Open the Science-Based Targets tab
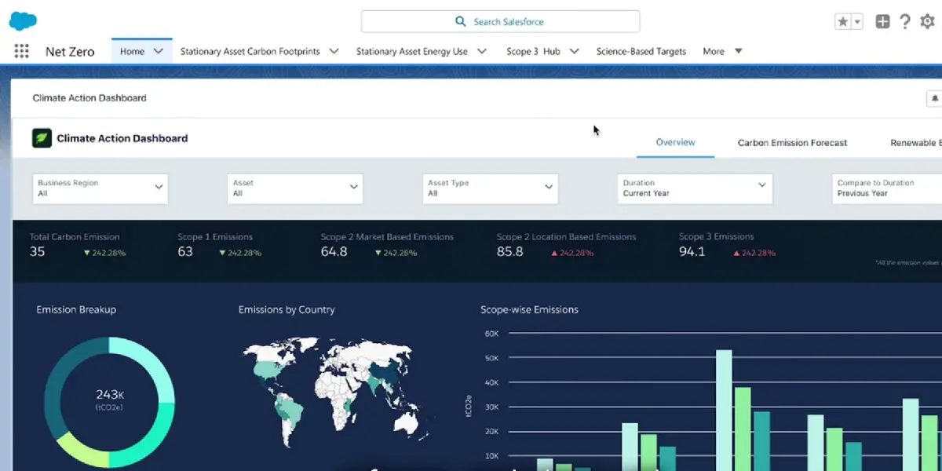Image resolution: width=942 pixels, height=471 pixels. [641, 51]
